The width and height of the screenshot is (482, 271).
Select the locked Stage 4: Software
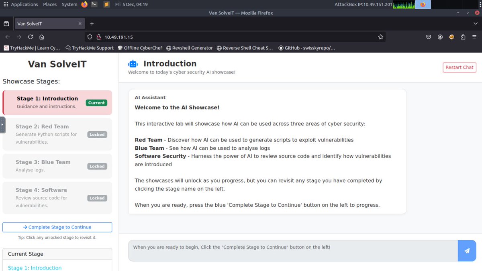tap(57, 198)
